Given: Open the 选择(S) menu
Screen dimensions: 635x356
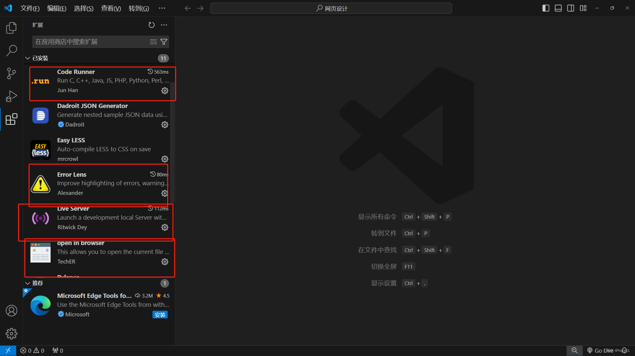Looking at the screenshot, I should coord(83,8).
